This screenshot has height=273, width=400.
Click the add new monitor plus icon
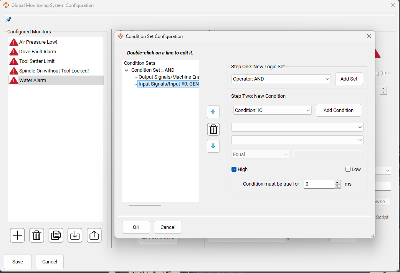click(x=17, y=235)
